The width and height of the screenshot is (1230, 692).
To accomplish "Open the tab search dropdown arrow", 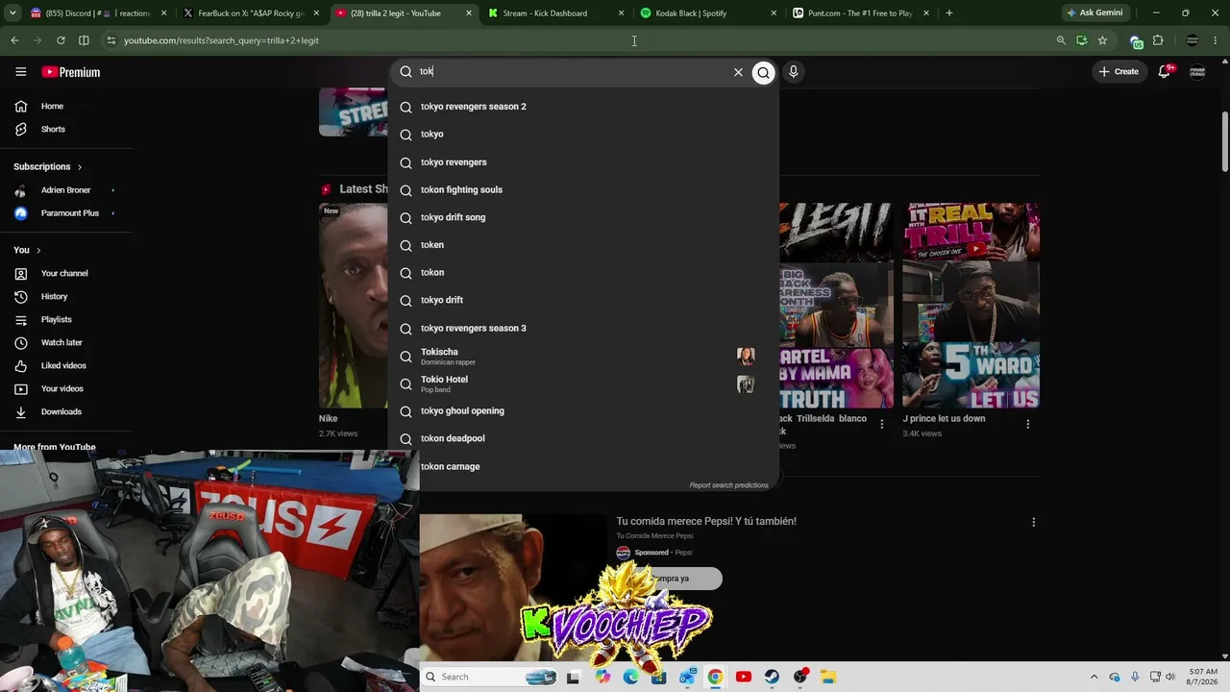I will 12,13.
